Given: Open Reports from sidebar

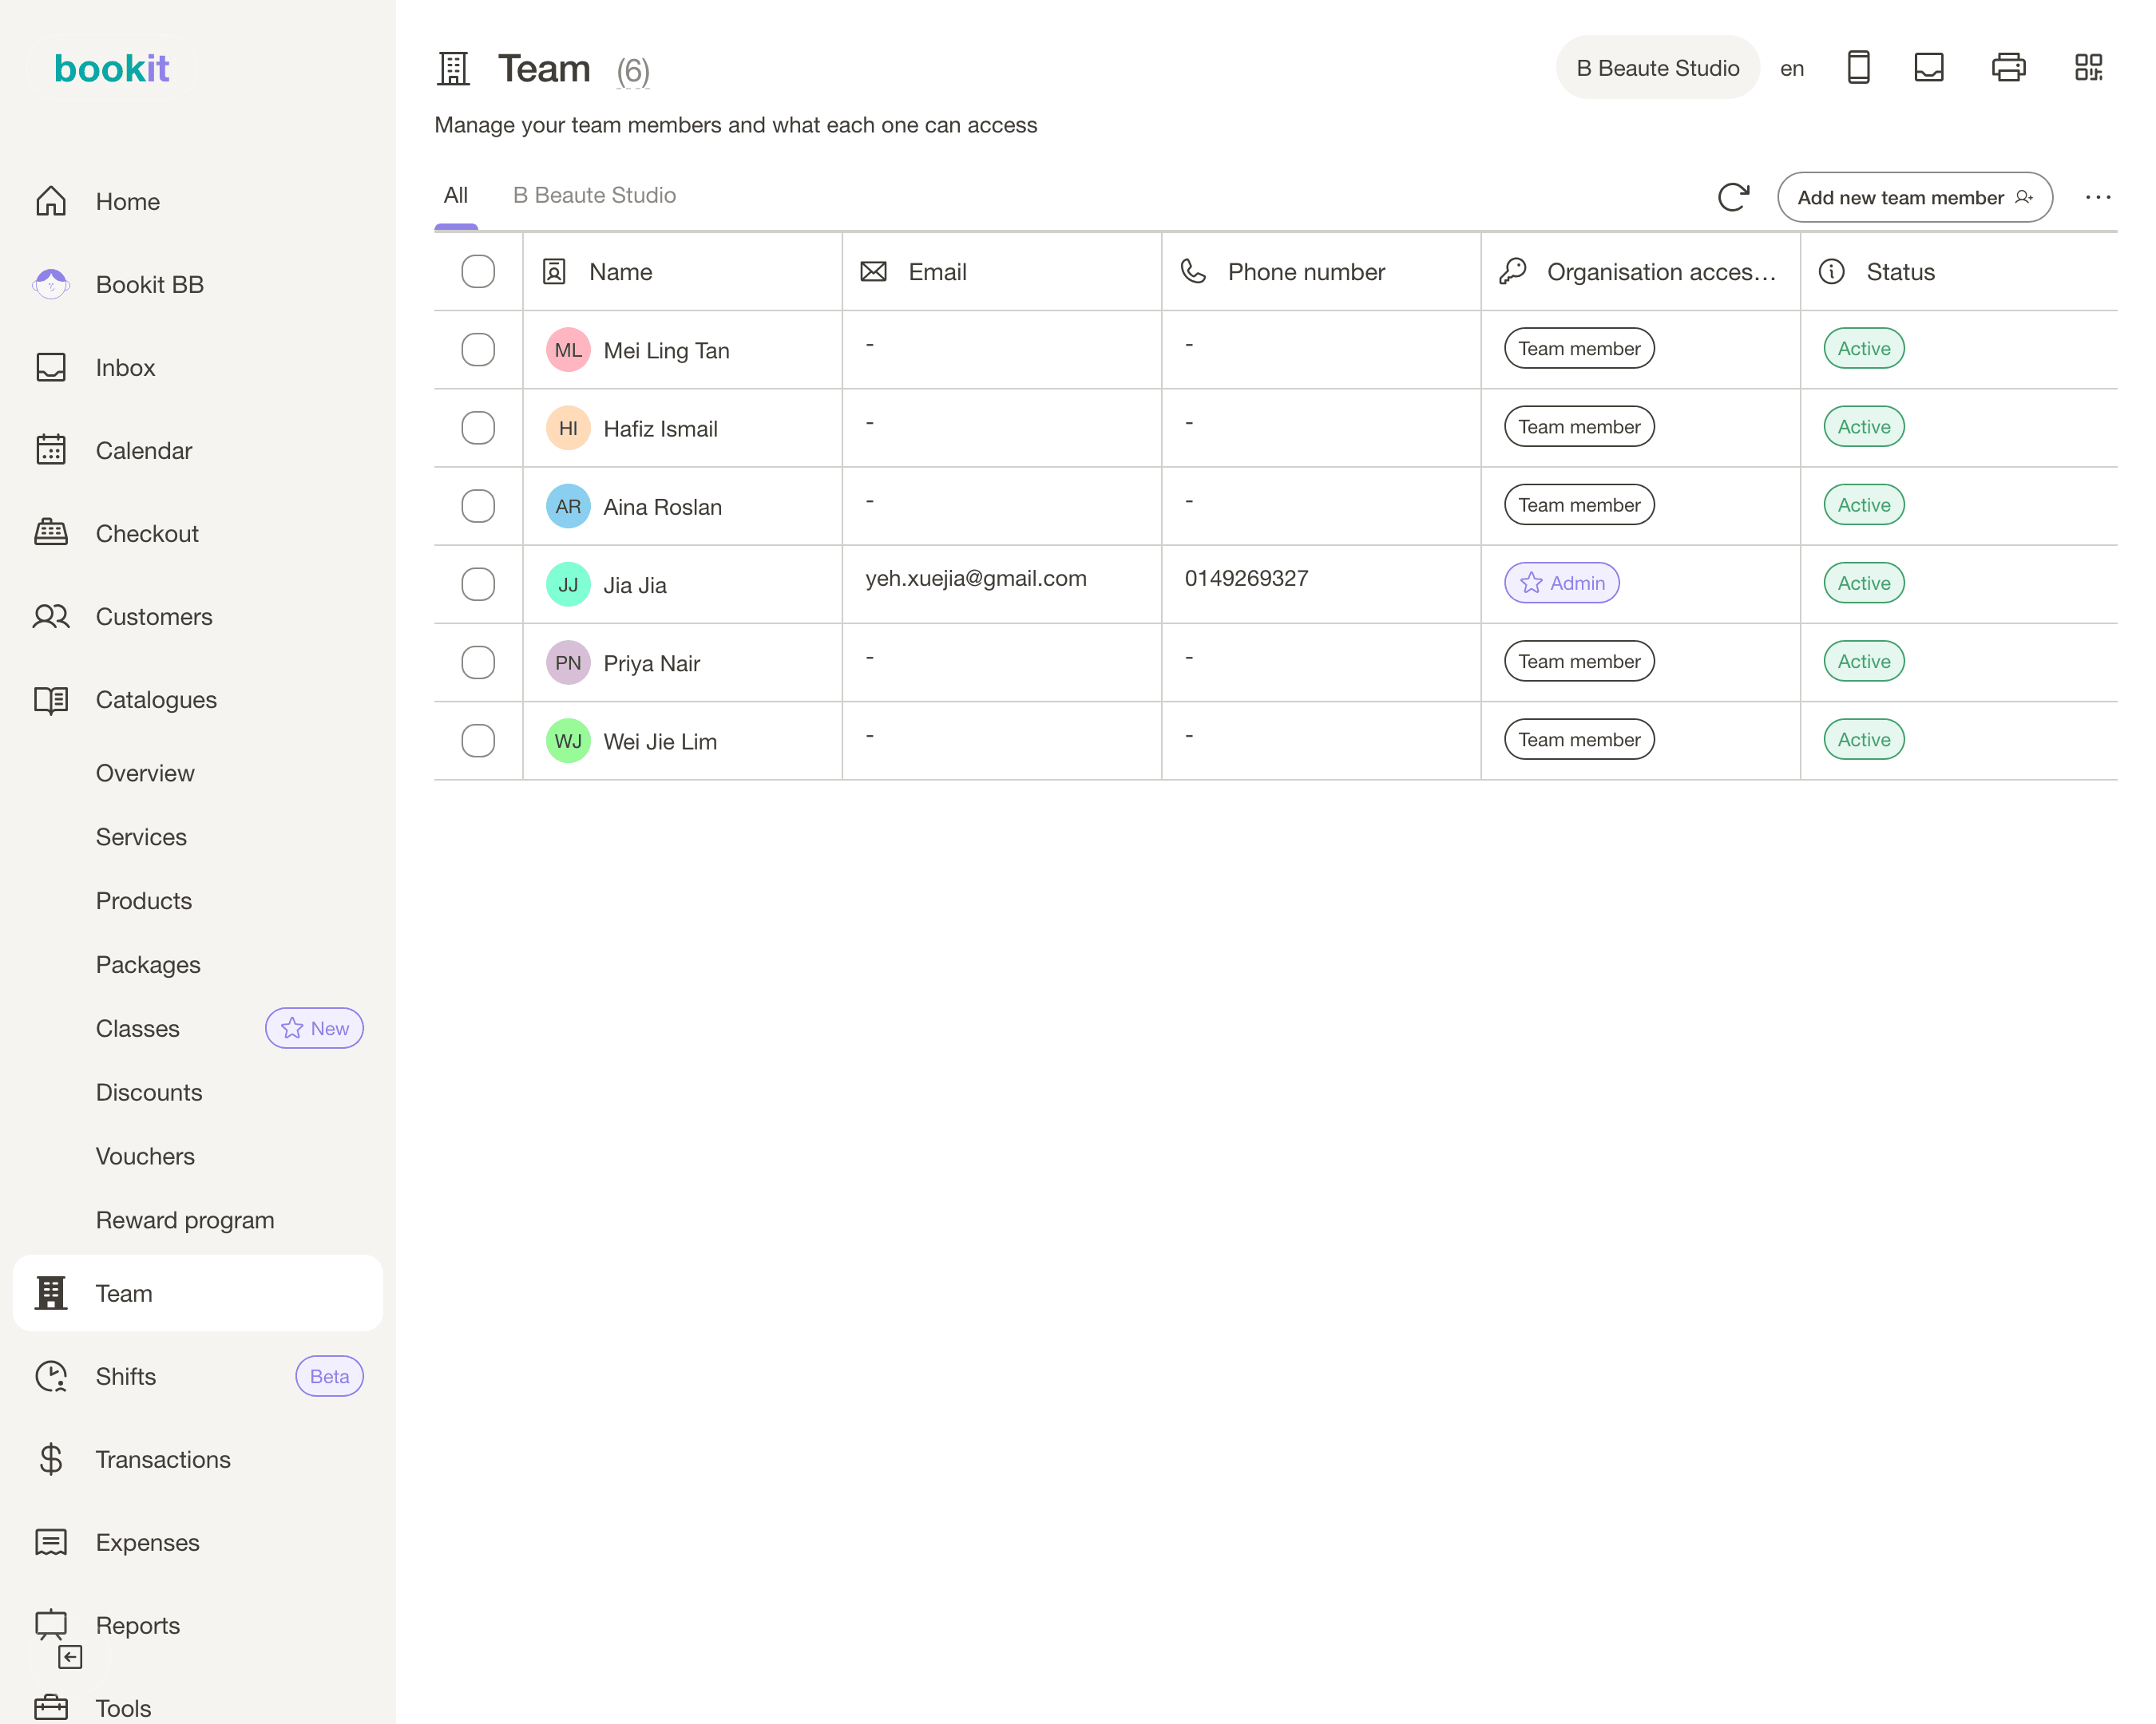Looking at the screenshot, I should (x=198, y=1625).
